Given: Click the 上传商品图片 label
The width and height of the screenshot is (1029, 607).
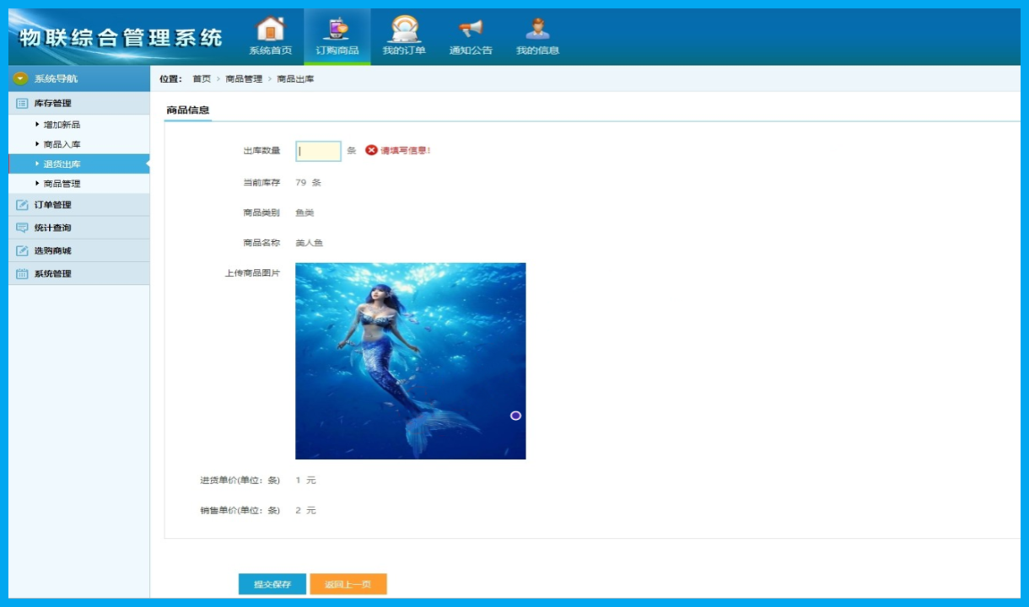Looking at the screenshot, I should pyautogui.click(x=252, y=273).
